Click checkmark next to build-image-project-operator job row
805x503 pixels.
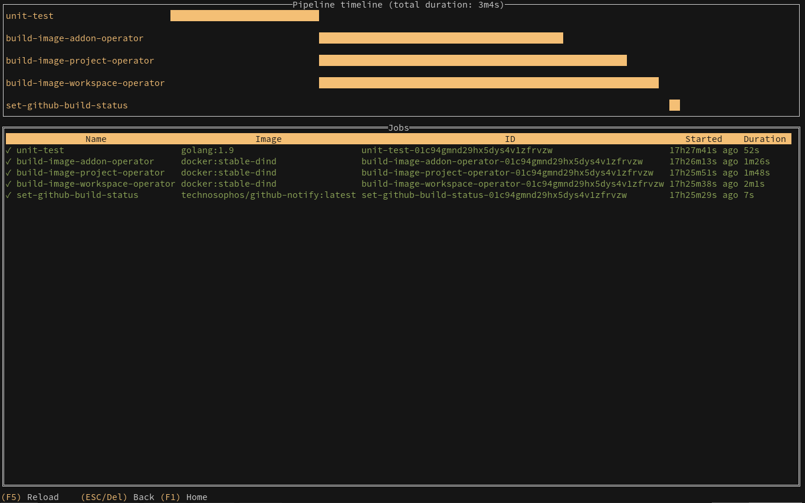click(x=8, y=173)
